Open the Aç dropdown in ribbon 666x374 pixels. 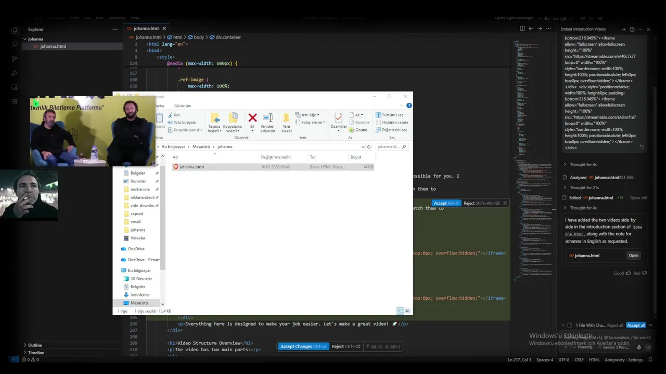(x=355, y=115)
